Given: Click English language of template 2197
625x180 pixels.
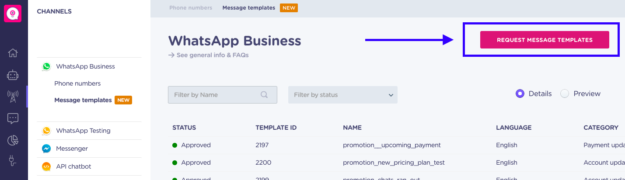Looking at the screenshot, I should pyautogui.click(x=506, y=145).
